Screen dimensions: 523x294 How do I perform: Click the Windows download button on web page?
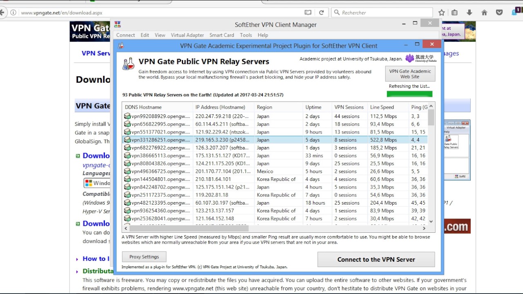97,183
